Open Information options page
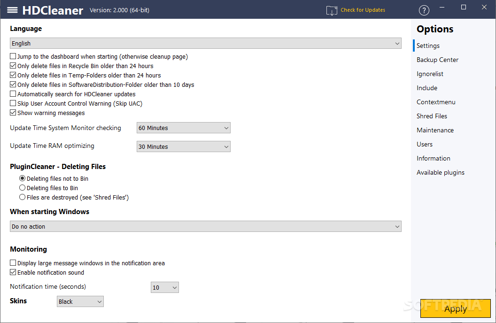 coord(433,158)
